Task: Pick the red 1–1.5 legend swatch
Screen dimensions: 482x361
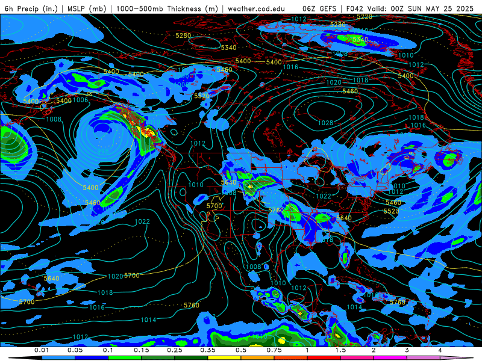Action: [324, 358]
